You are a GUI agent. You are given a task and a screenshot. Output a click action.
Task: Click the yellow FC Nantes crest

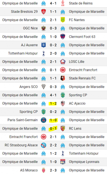(63, 20)
